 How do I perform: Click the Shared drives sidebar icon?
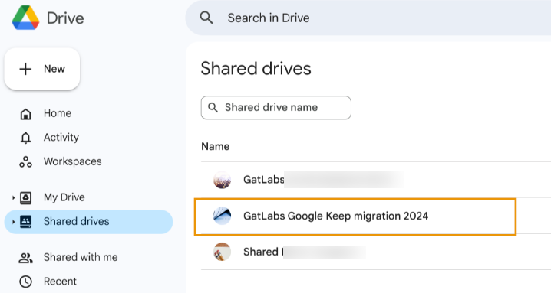(25, 222)
